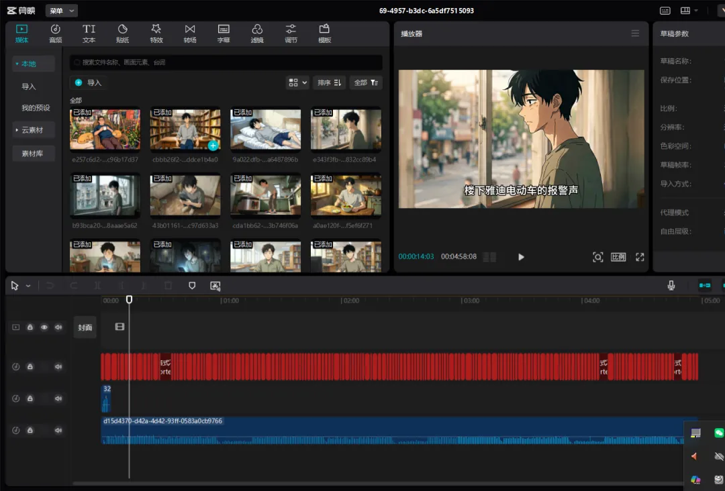Click the image tool icon in the timeline toolbar
Viewport: 725px width, 491px height.
(215, 286)
